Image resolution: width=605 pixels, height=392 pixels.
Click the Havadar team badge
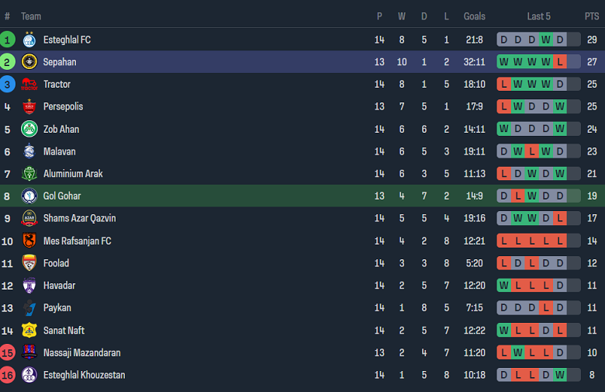(x=29, y=286)
